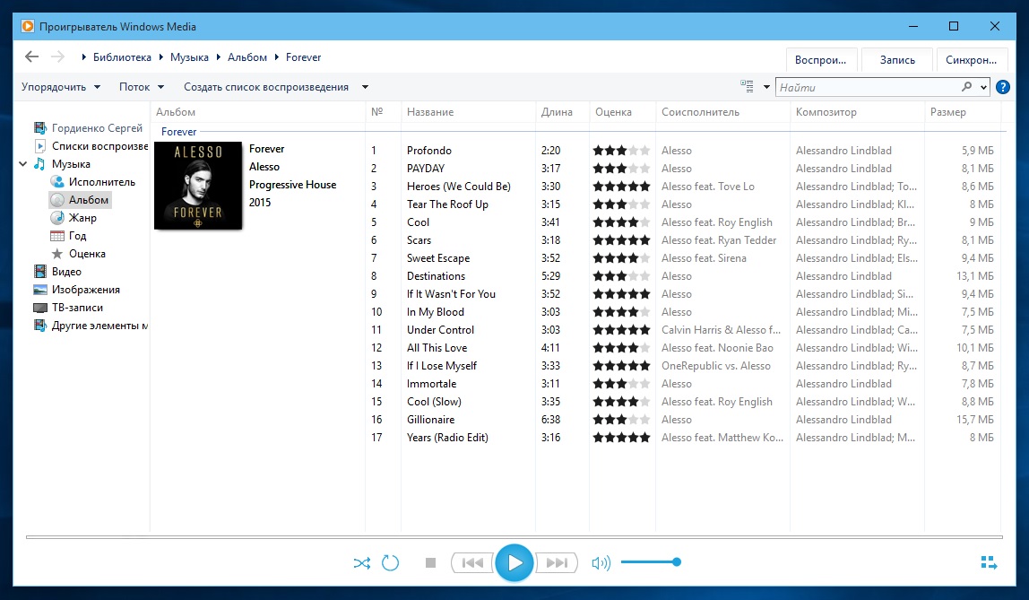Image resolution: width=1029 pixels, height=600 pixels.
Task: Open the Синхронизация tab
Action: pyautogui.click(x=972, y=60)
